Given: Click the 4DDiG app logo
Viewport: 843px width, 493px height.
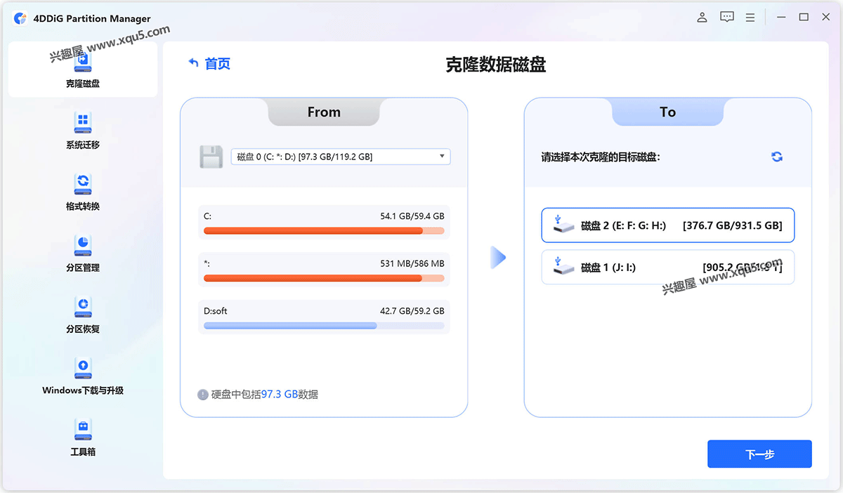Looking at the screenshot, I should coord(20,18).
